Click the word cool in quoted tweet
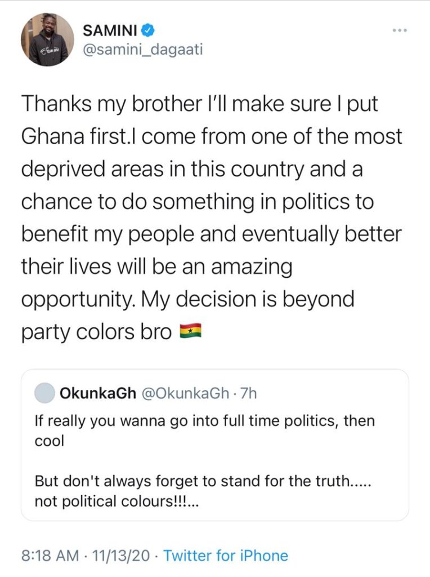 pyautogui.click(x=50, y=441)
